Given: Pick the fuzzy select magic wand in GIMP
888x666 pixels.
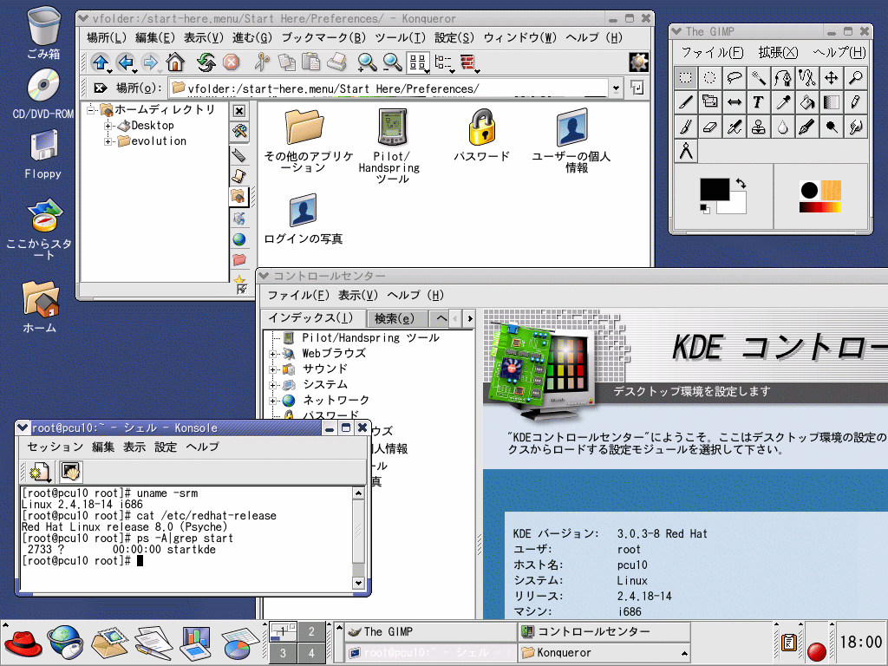Looking at the screenshot, I should (759, 77).
